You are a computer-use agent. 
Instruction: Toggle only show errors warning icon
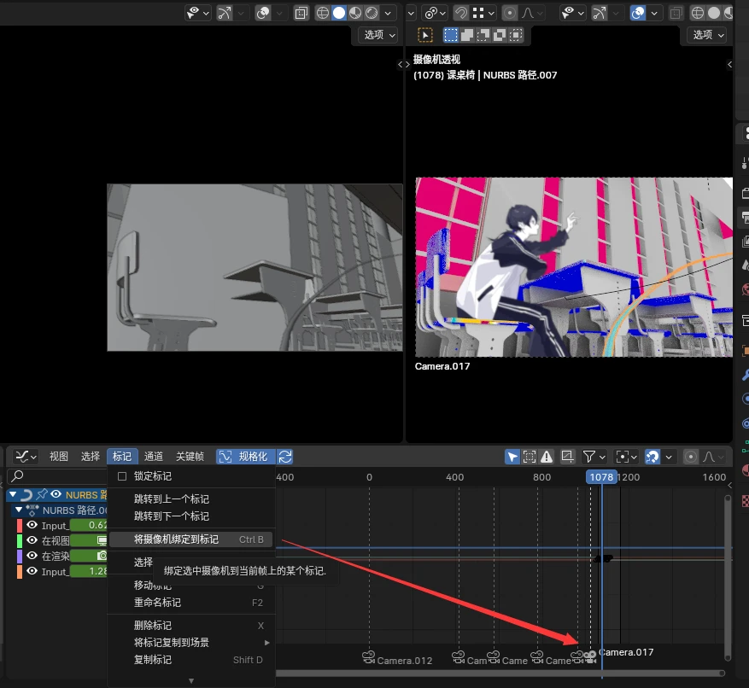(547, 457)
